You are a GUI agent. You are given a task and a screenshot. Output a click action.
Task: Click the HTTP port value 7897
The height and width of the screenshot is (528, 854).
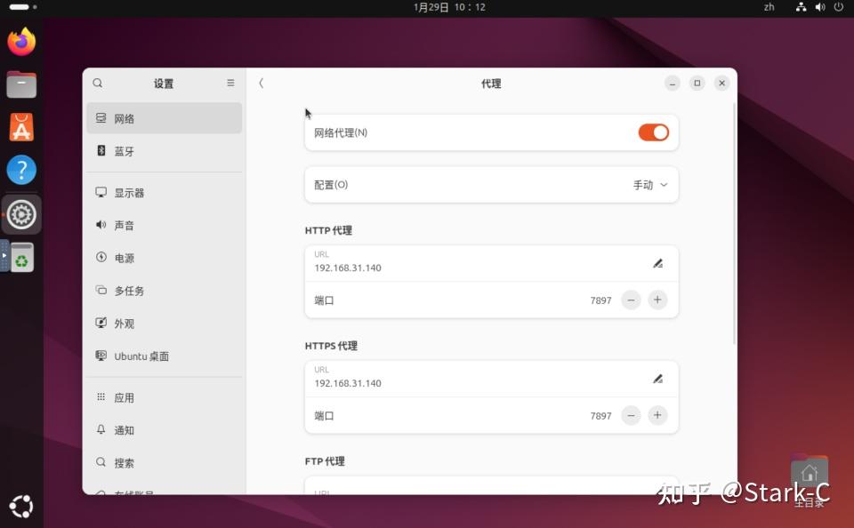[600, 300]
